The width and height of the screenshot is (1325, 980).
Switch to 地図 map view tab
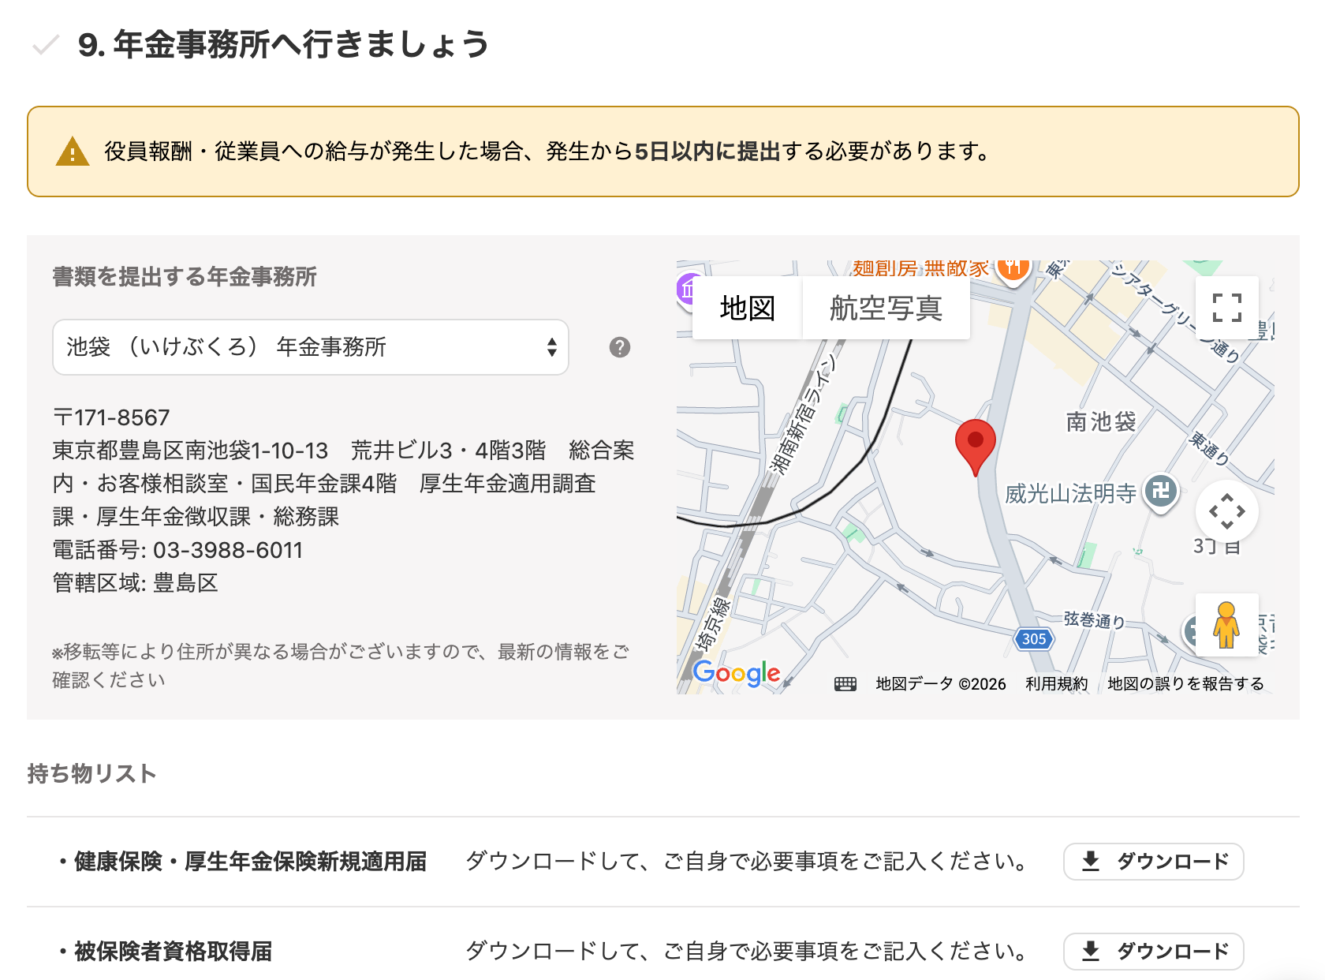tap(748, 308)
